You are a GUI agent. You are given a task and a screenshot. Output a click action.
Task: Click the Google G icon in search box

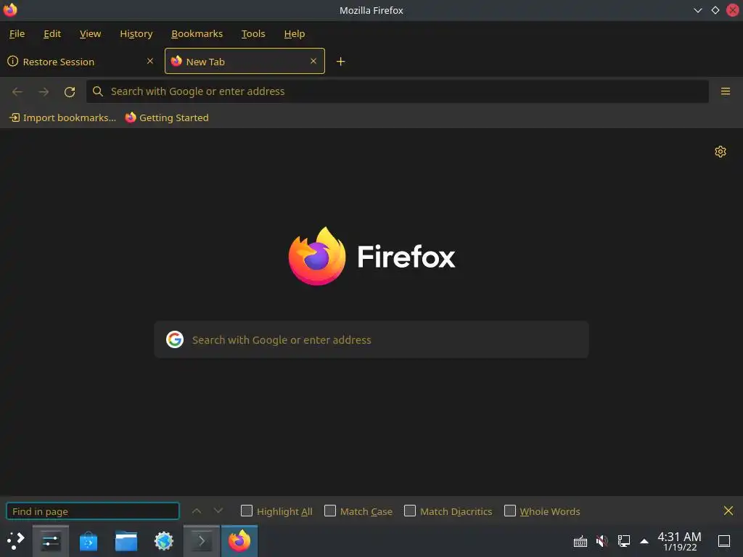click(x=175, y=339)
